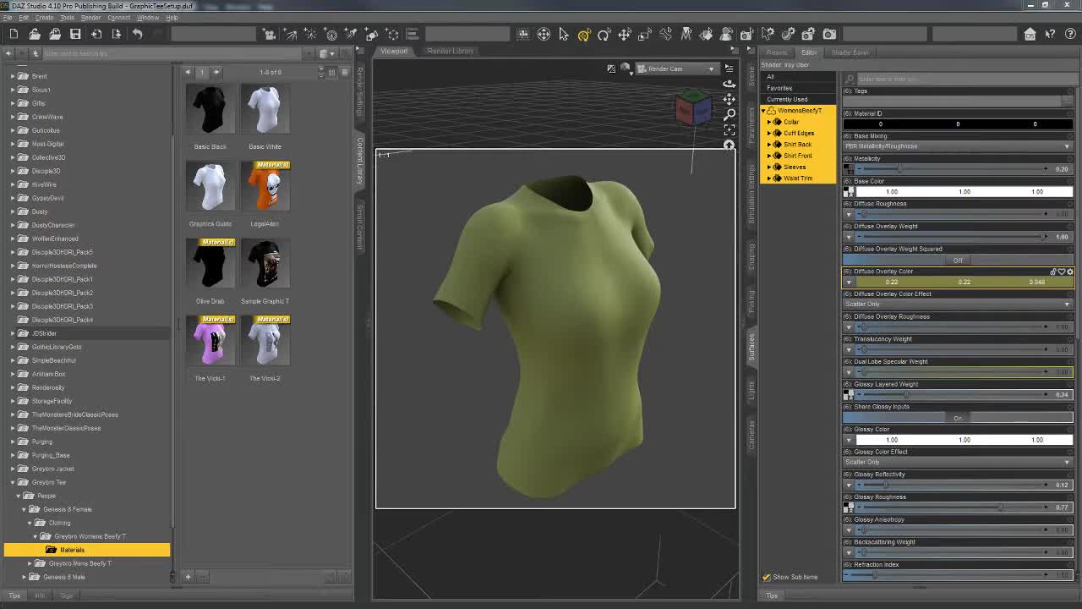Click the Undo arrow in toolbar
Screen dimensions: 1082x609
137,34
